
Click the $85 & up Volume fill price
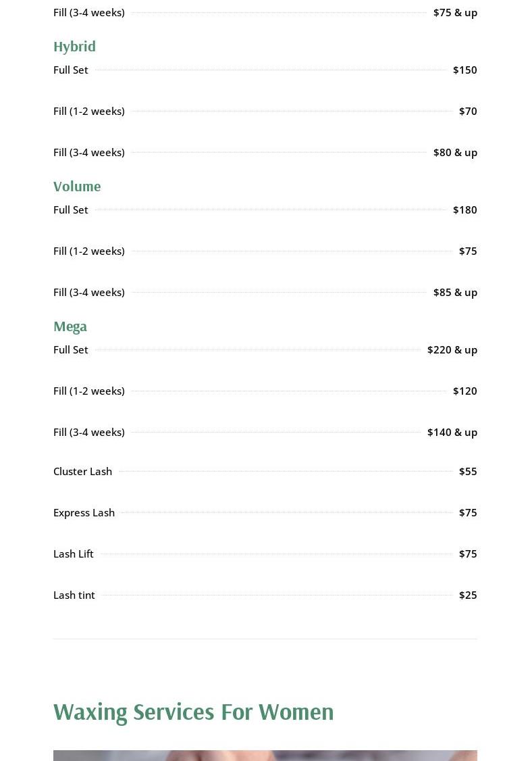(455, 292)
